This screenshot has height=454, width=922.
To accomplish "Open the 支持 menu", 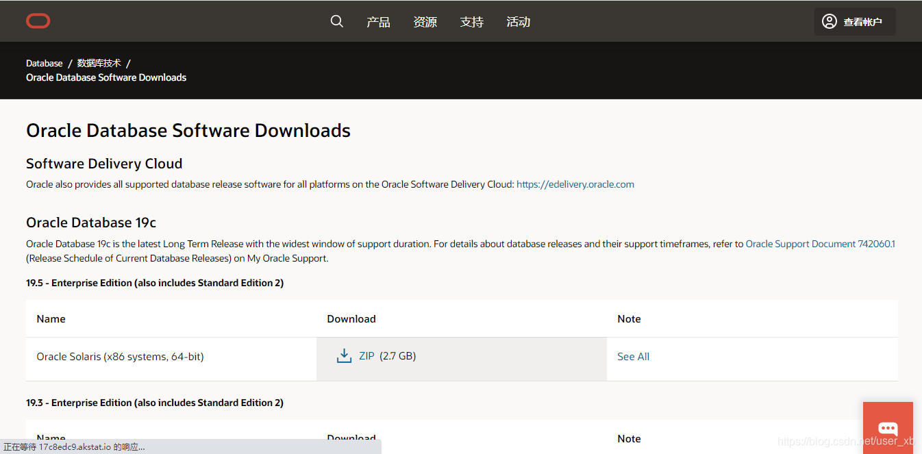I will pyautogui.click(x=471, y=22).
